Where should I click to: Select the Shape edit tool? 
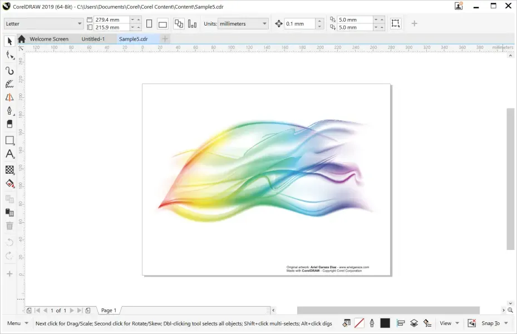click(9, 56)
